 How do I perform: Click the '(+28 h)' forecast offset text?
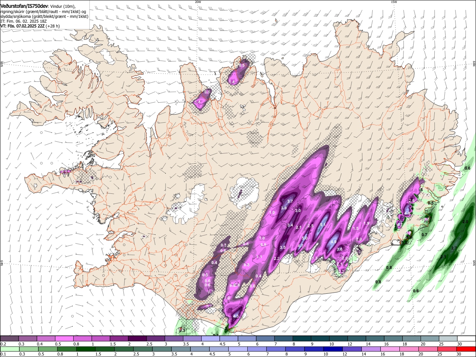click(x=53, y=26)
